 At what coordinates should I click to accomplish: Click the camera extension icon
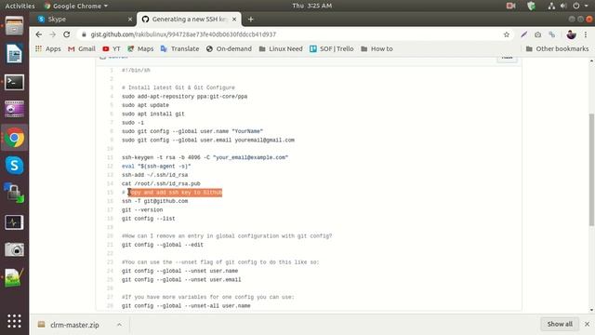point(537,34)
